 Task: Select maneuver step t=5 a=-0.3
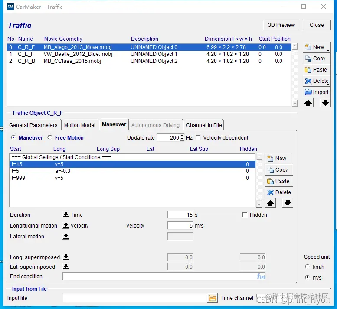click(132, 171)
